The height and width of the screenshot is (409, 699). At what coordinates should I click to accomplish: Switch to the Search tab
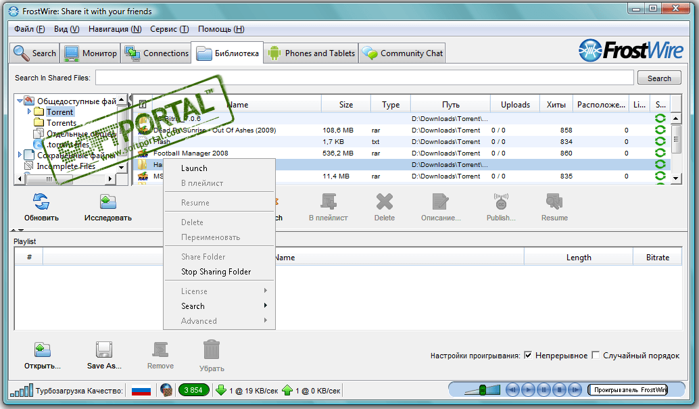coord(34,53)
